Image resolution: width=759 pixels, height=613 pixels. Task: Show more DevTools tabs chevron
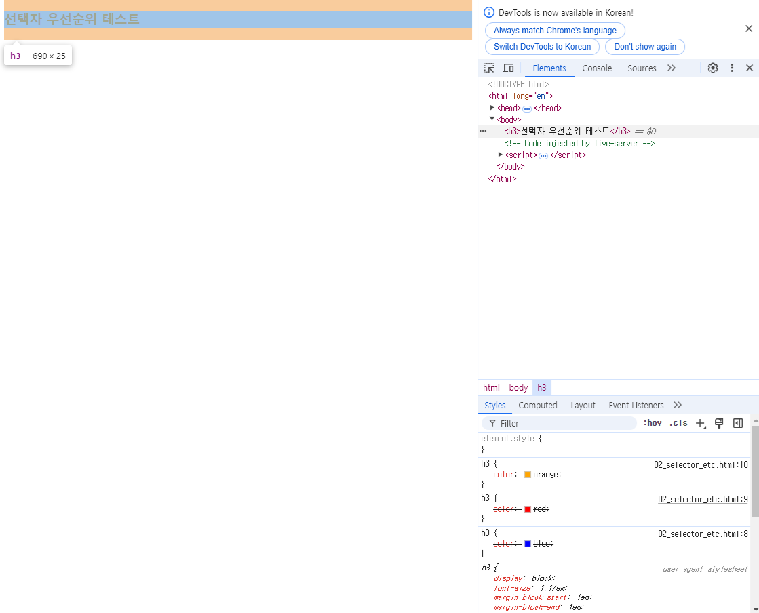point(672,68)
